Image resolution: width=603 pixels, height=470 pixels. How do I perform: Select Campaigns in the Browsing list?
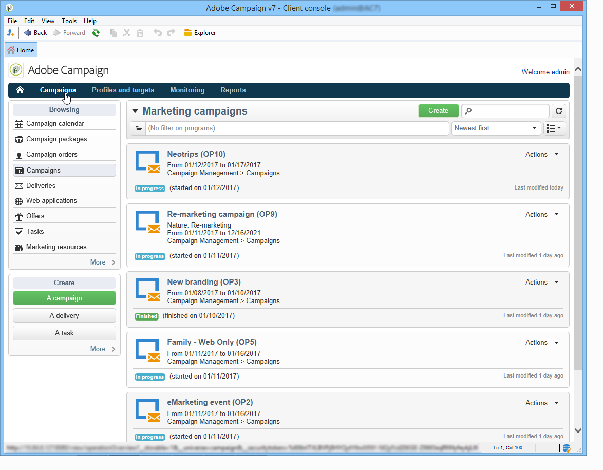coord(64,171)
